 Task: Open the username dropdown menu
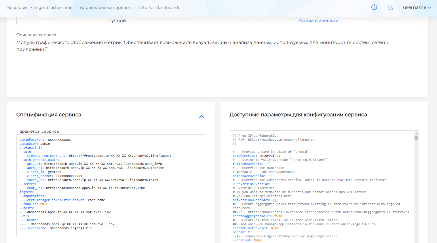tap(417, 7)
